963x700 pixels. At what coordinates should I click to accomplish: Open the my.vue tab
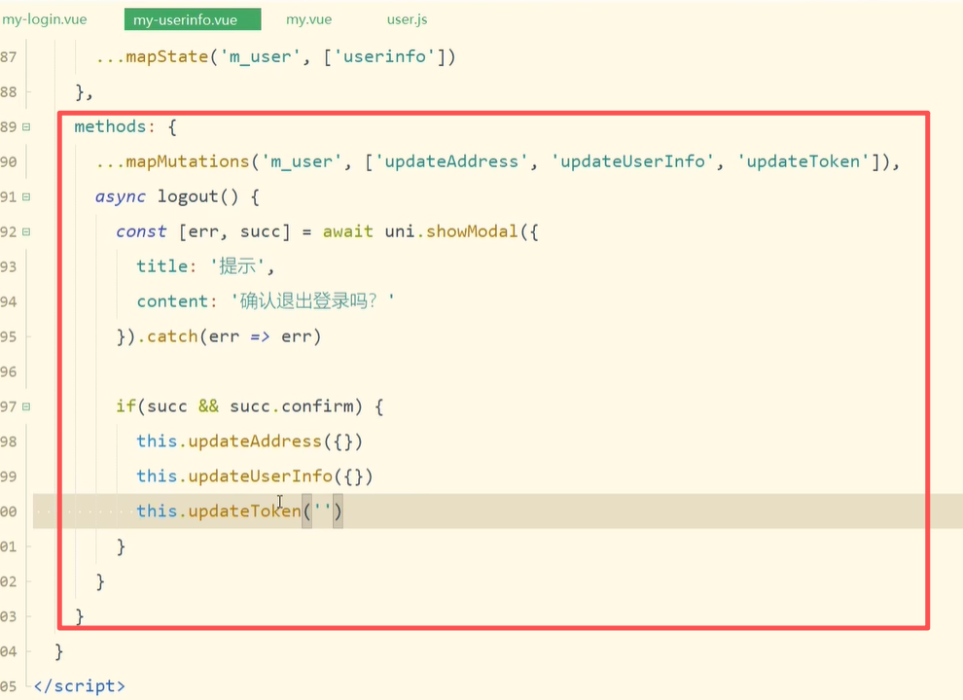click(x=309, y=19)
